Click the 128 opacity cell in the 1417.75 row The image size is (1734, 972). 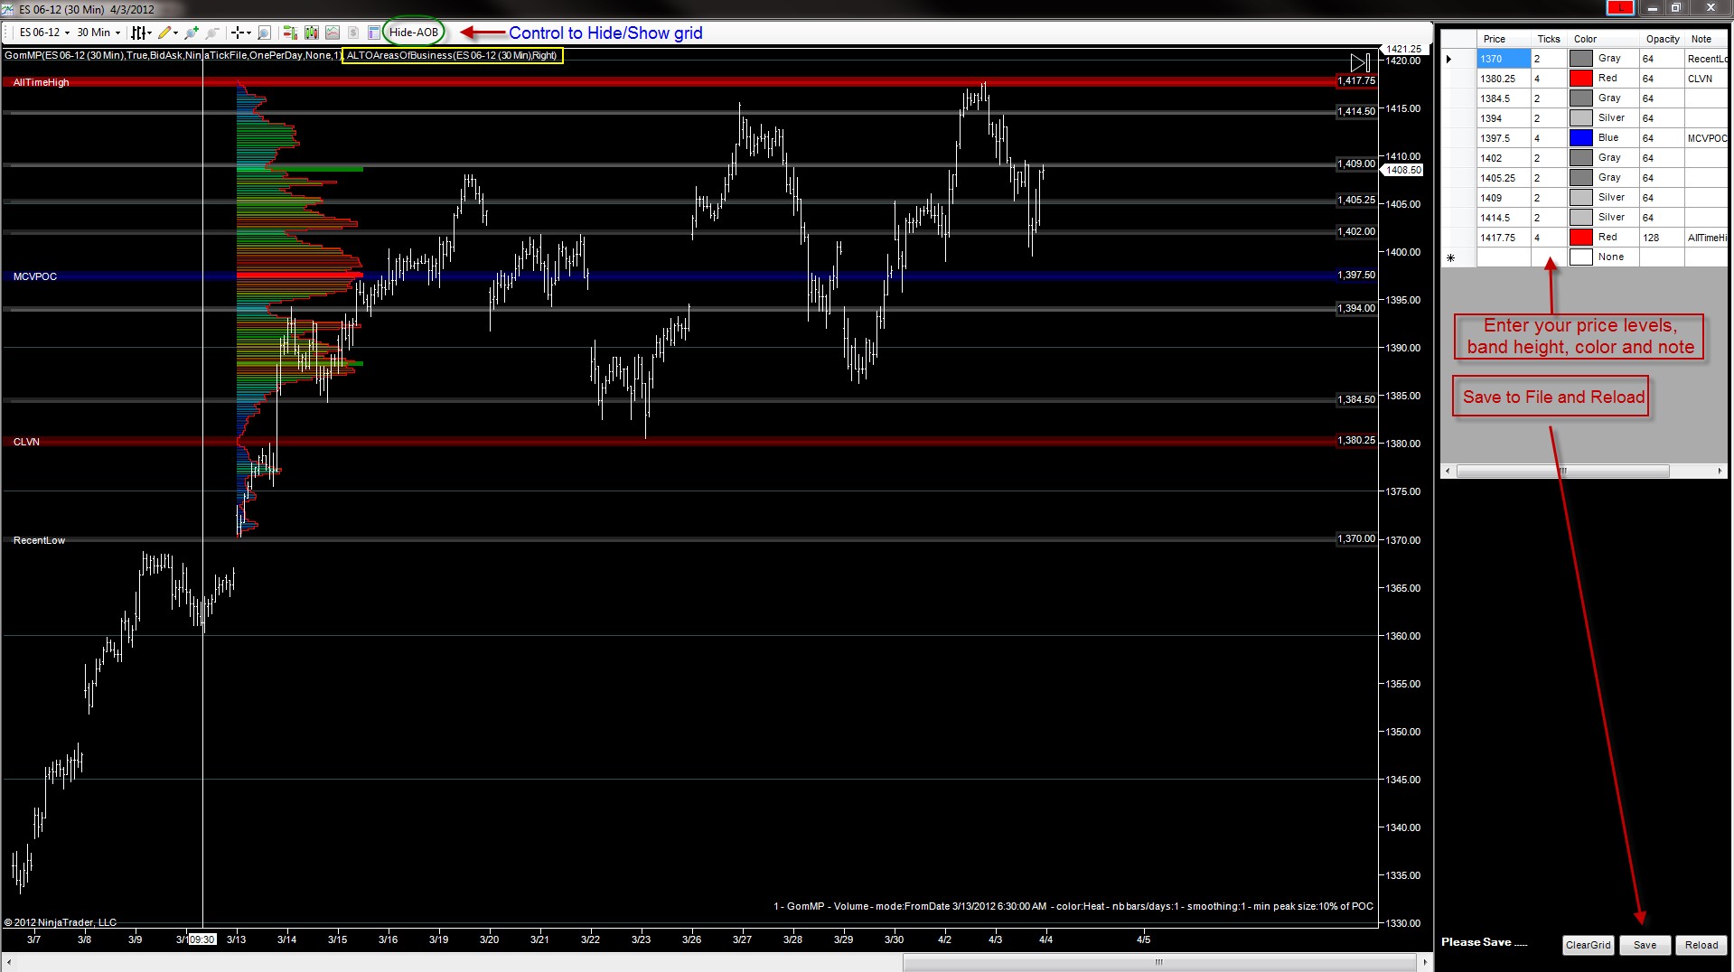1662,238
